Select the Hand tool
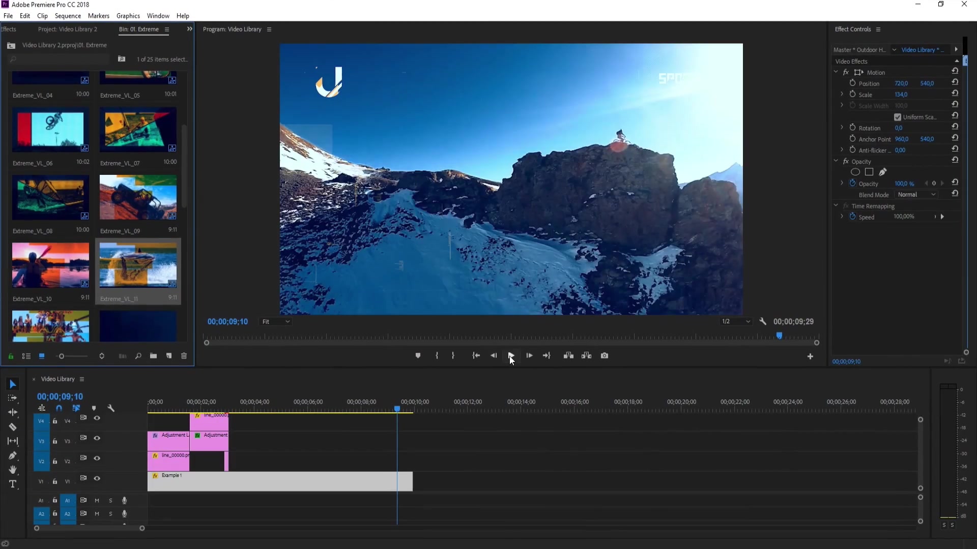This screenshot has height=549, width=977. [13, 470]
